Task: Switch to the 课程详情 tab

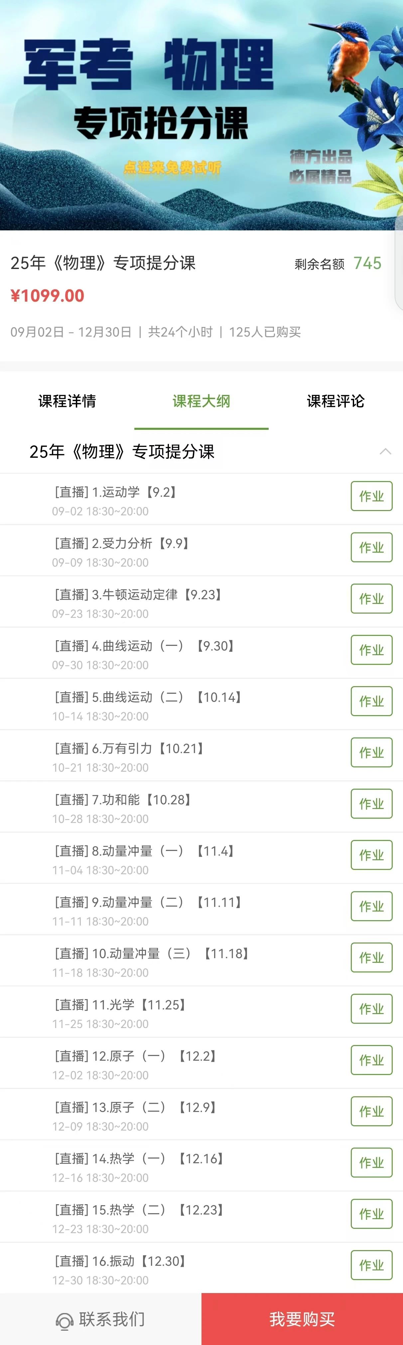Action: click(67, 401)
